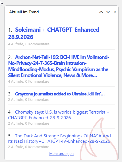Viewport: 122px width, 162px height.
Task: Select the Aufrufe stats under the NASA post
Action: [29, 147]
